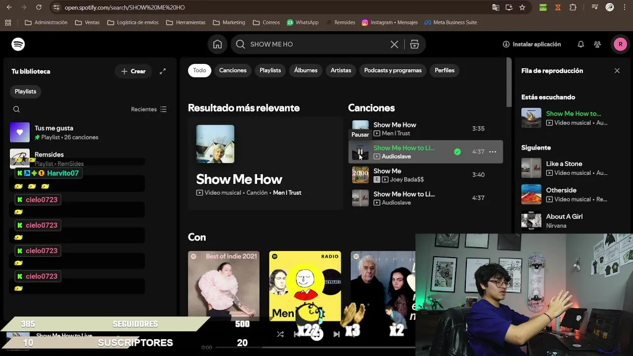Open Ventas bookmarks folder
The height and width of the screenshot is (356, 633).
coord(87,22)
